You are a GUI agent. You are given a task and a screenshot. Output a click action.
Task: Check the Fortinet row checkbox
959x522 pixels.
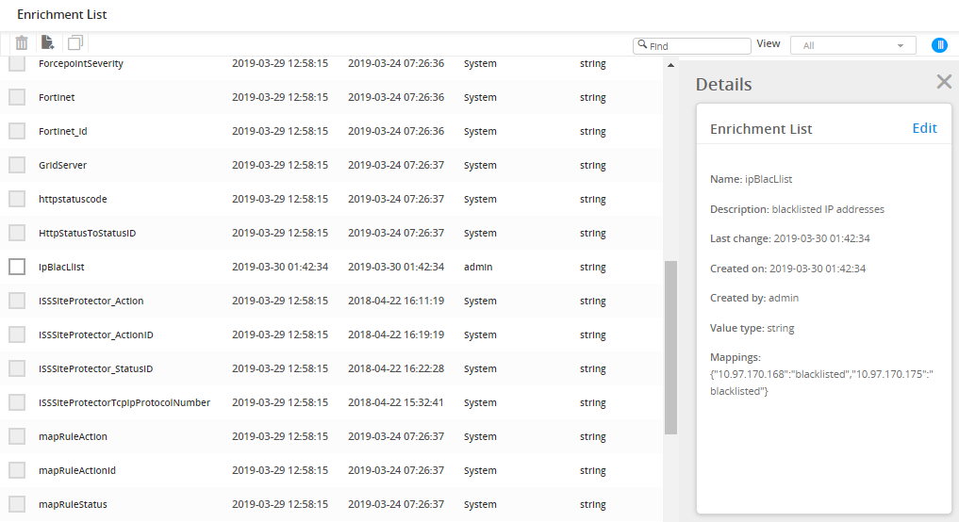[x=17, y=97]
